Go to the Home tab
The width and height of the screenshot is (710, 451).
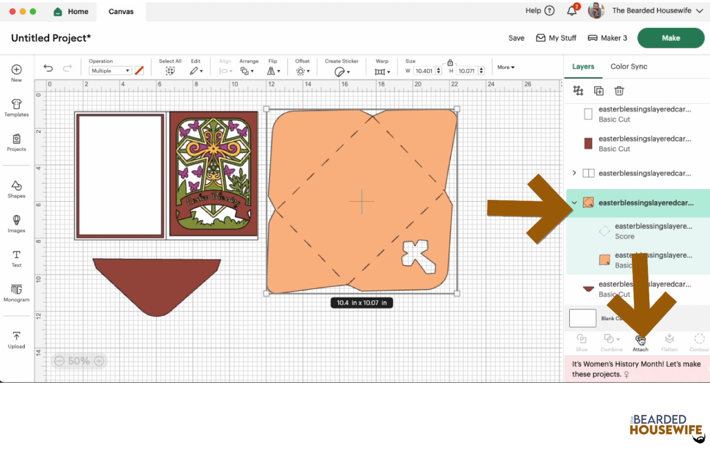coord(71,12)
